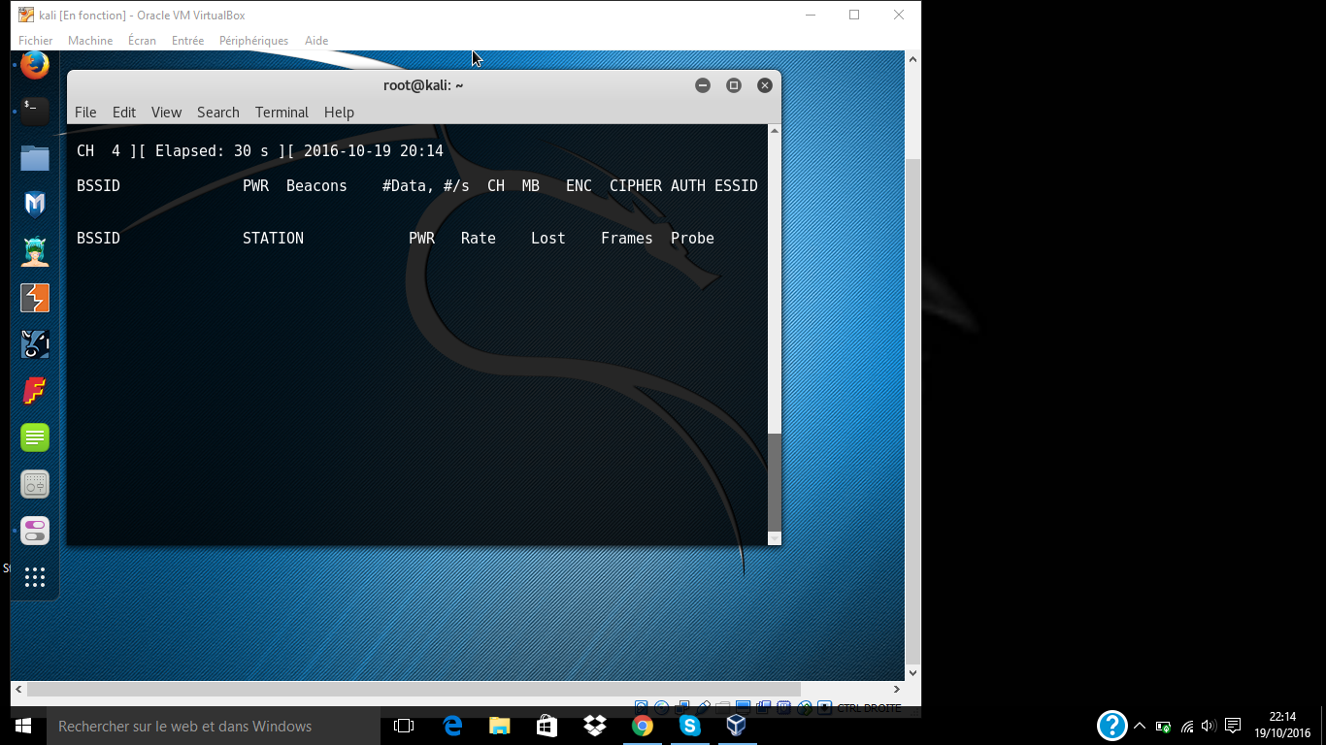This screenshot has width=1326, height=745.
Task: Click VirtualBox display indicator
Action: point(743,708)
